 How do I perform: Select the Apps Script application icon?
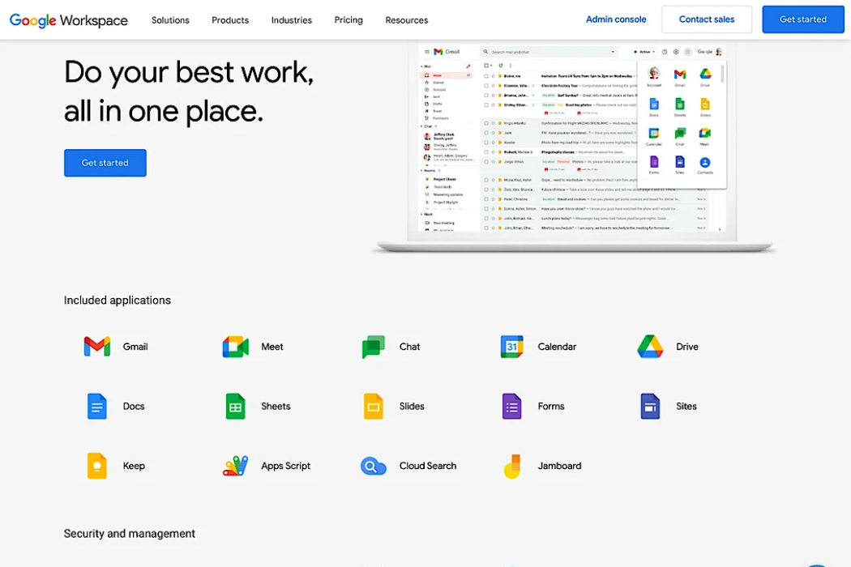coord(236,466)
